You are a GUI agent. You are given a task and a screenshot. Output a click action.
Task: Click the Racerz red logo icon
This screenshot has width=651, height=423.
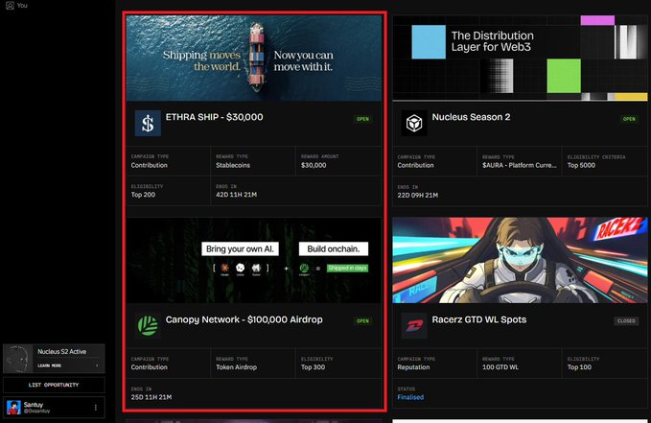click(x=414, y=325)
